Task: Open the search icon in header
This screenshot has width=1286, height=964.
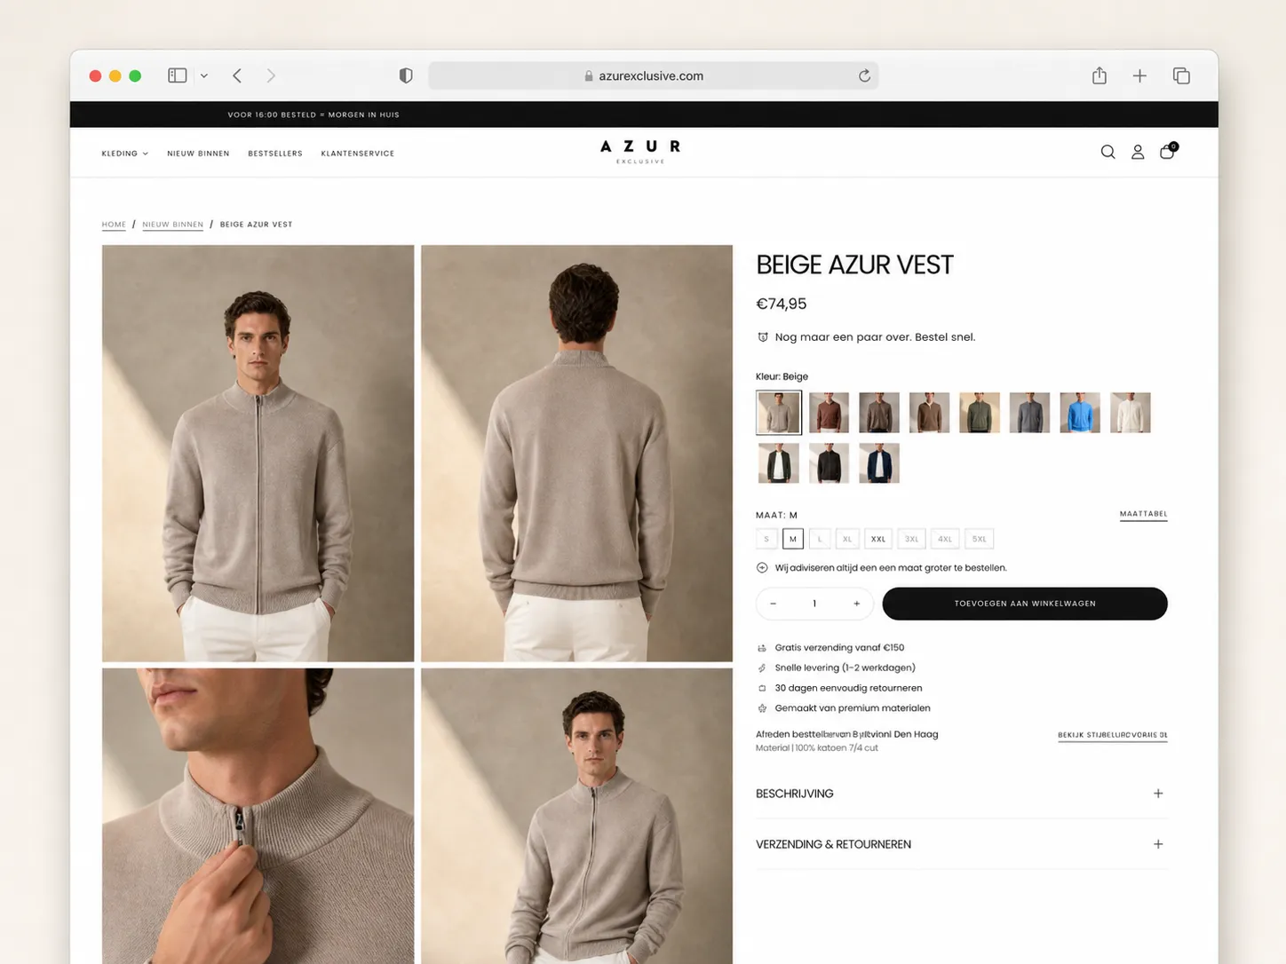Action: pyautogui.click(x=1107, y=152)
